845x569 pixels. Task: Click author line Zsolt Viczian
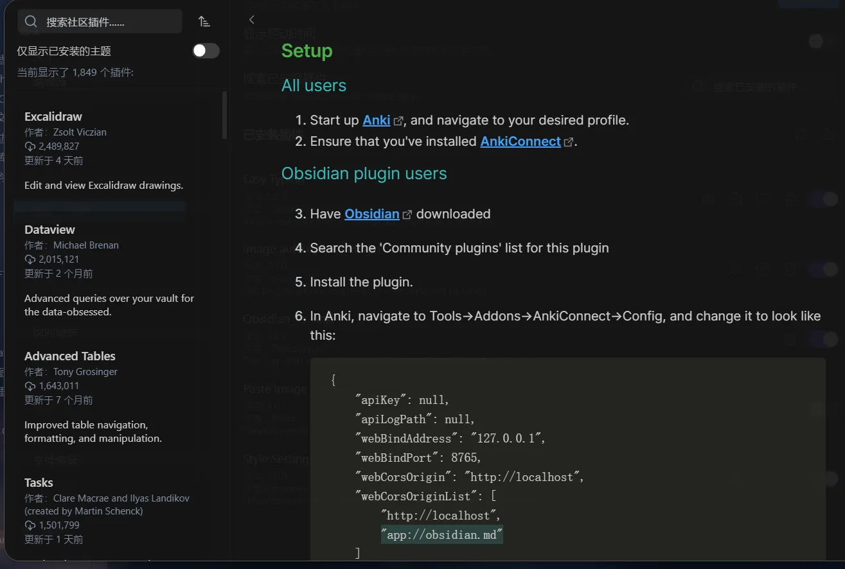[66, 132]
